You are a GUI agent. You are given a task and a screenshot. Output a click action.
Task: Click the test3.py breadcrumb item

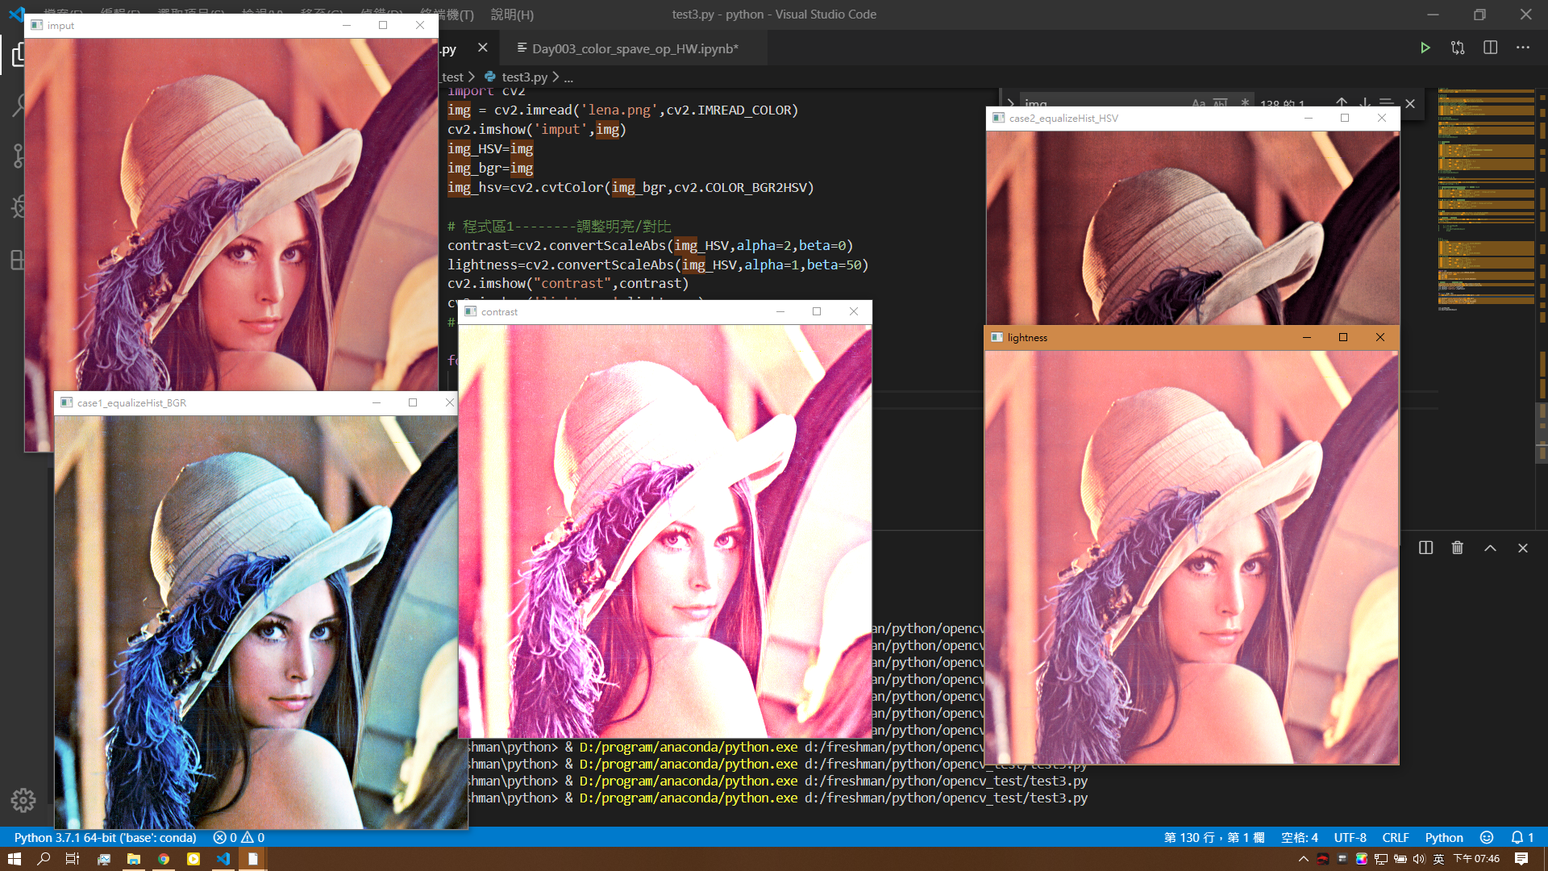(523, 77)
